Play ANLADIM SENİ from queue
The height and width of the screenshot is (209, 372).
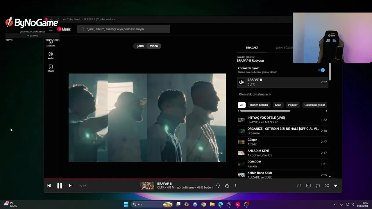[x=283, y=153]
